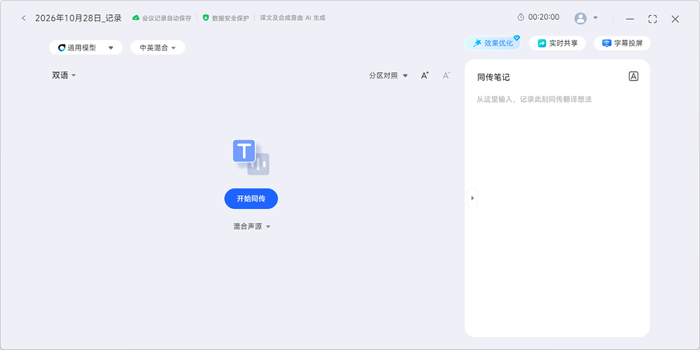Click into the 同传笔记 notes input area
Screen dimensions: 700x350
point(557,213)
